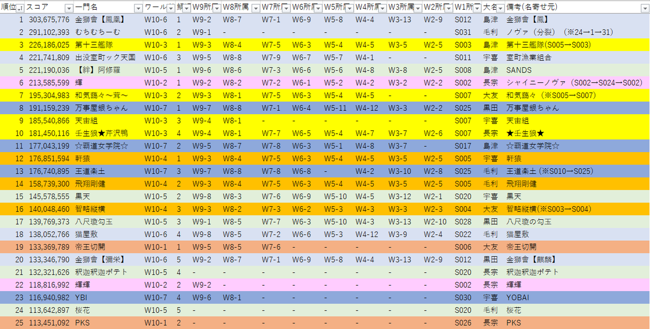Open the 一門名 column filter dropdown

(x=138, y=8)
